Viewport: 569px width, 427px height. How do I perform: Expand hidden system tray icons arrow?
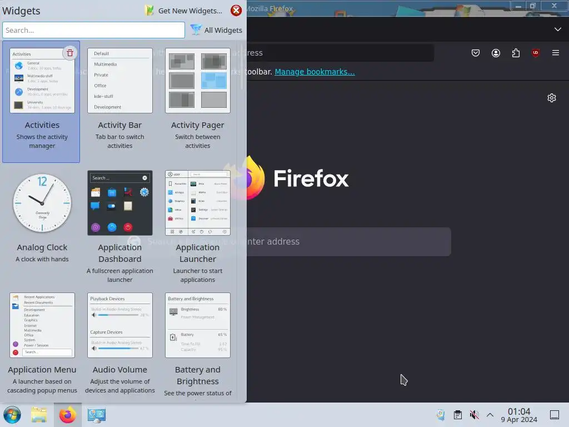(x=490, y=415)
